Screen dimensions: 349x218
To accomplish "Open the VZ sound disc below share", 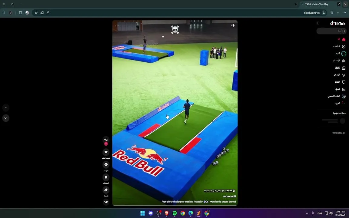I will pyautogui.click(x=106, y=202).
